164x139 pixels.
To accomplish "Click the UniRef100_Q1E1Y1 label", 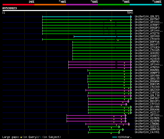I will tap(147, 127).
